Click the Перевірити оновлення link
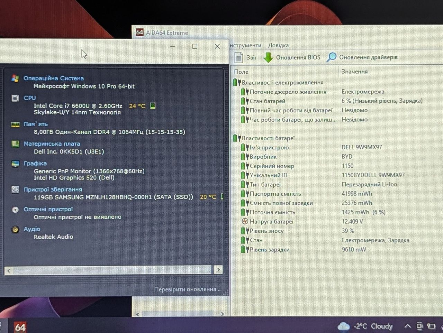The image size is (443, 333). point(187,289)
